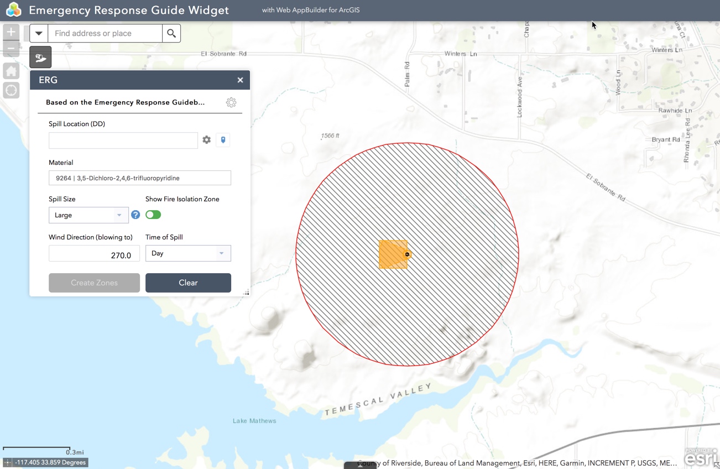Click the Lake Mathews map label

254,421
